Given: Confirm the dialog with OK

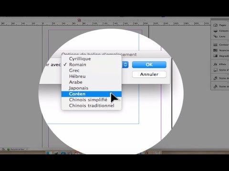Looking at the screenshot, I should tap(149, 65).
